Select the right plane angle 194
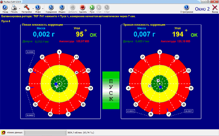Image resolution: width=219 pixels, height=136 pixels. (178, 34)
